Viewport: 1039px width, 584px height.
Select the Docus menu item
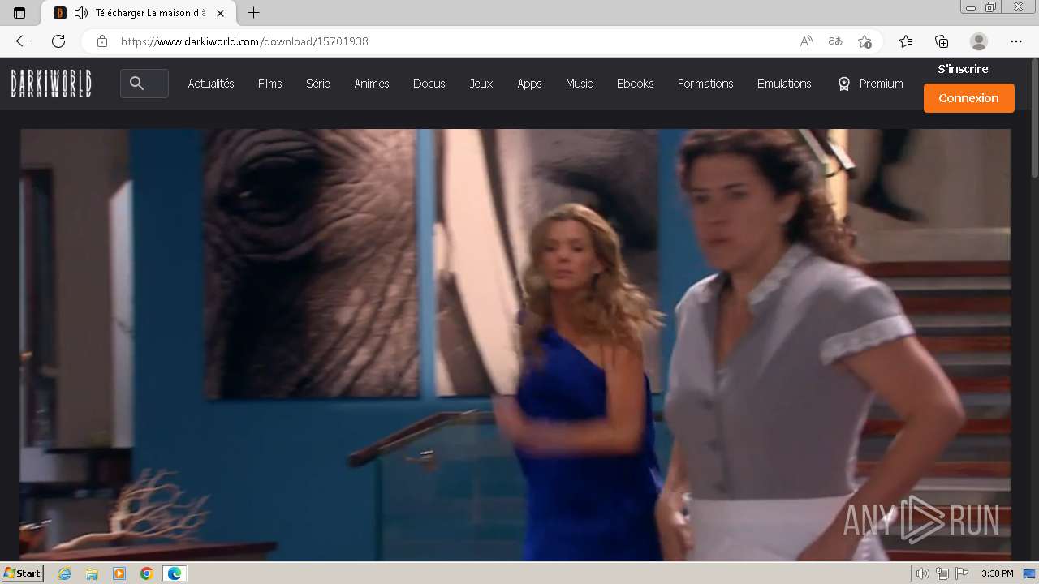429,84
